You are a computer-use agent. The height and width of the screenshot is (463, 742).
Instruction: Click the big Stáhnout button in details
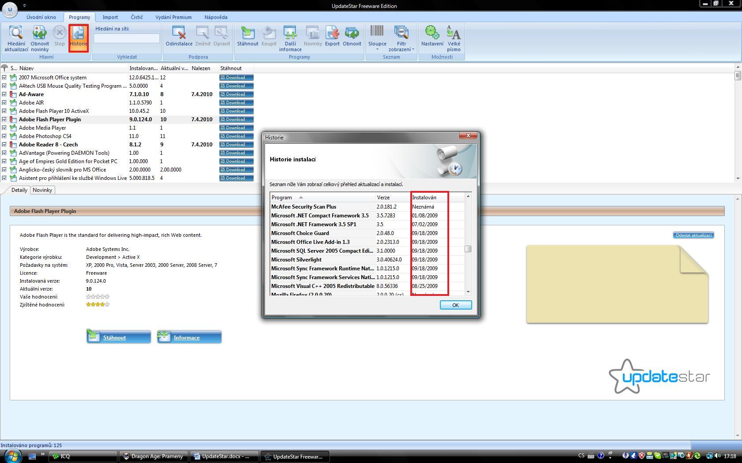[118, 336]
